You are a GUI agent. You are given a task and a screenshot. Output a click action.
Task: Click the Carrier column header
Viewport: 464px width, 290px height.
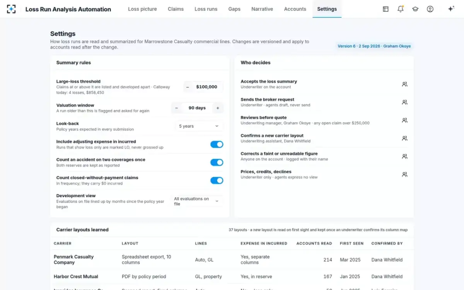pos(63,244)
